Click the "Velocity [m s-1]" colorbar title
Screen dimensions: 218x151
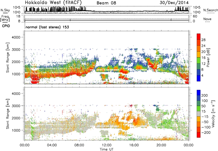tap(213, 114)
